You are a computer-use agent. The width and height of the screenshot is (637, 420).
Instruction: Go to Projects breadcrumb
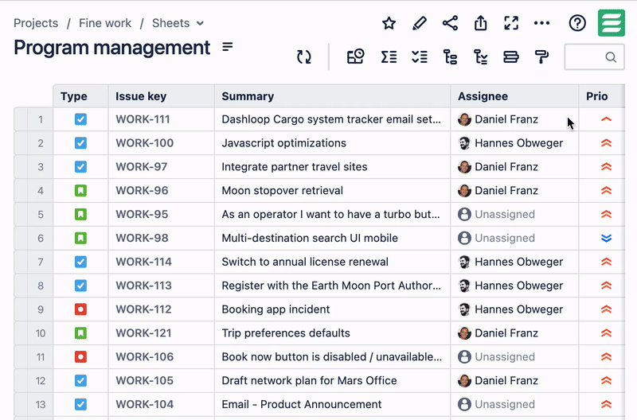[x=36, y=23]
